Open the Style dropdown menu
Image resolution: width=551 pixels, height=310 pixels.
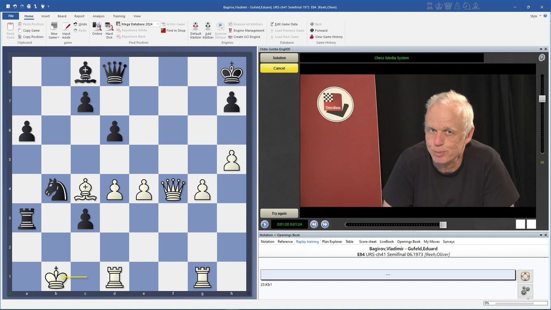[535, 16]
